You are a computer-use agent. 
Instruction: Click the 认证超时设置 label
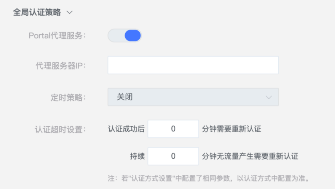(x=60, y=129)
